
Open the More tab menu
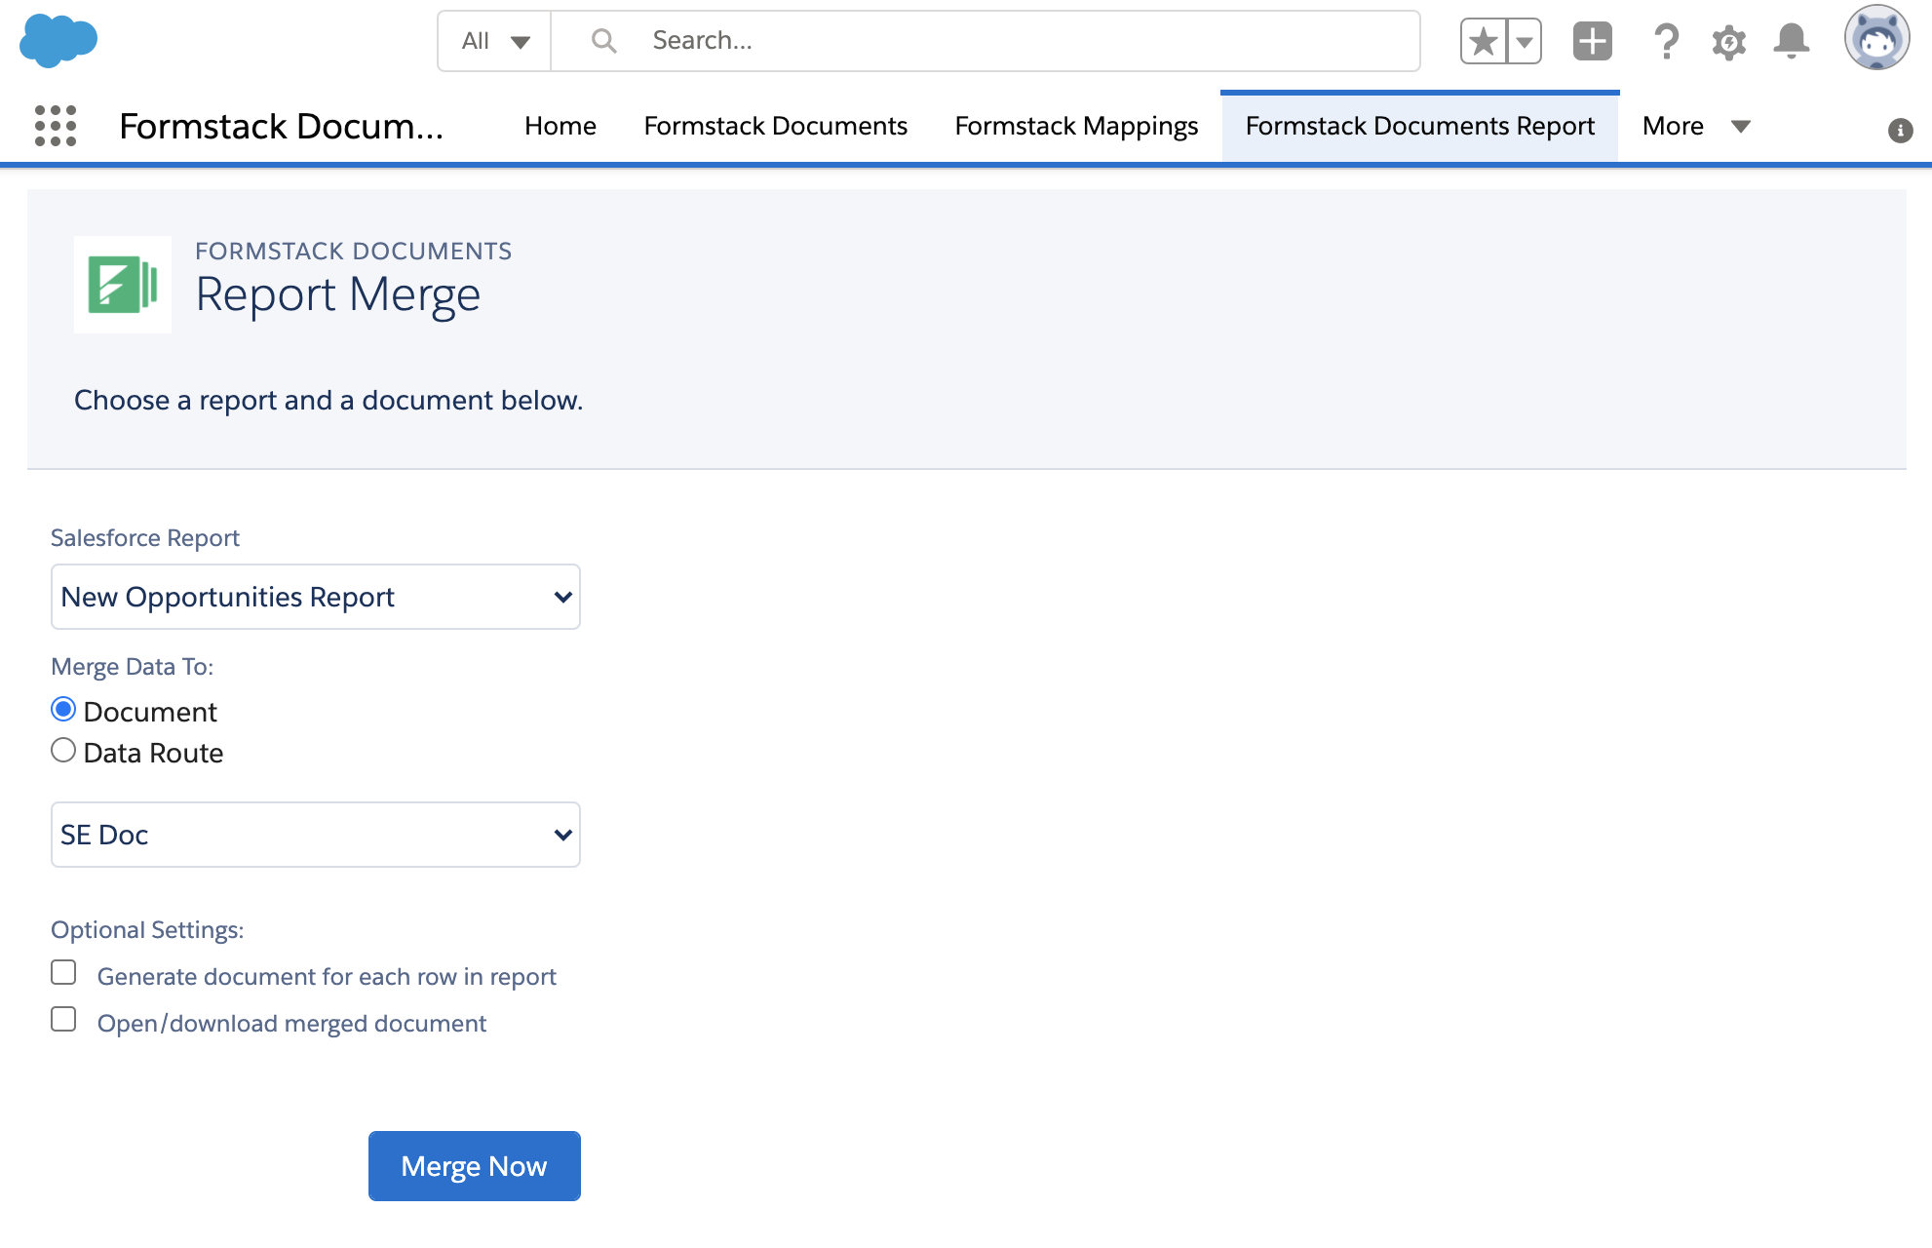coord(1695,125)
